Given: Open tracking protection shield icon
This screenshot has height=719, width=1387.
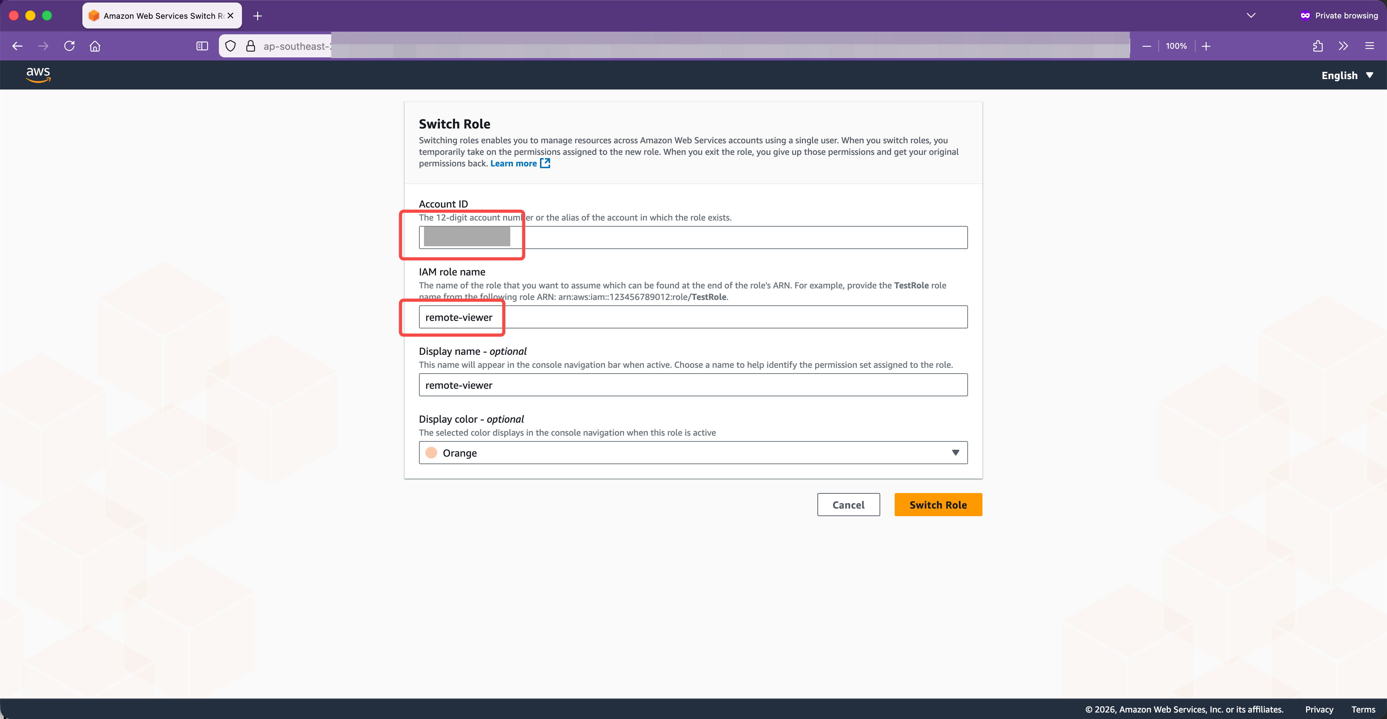Looking at the screenshot, I should coord(230,46).
